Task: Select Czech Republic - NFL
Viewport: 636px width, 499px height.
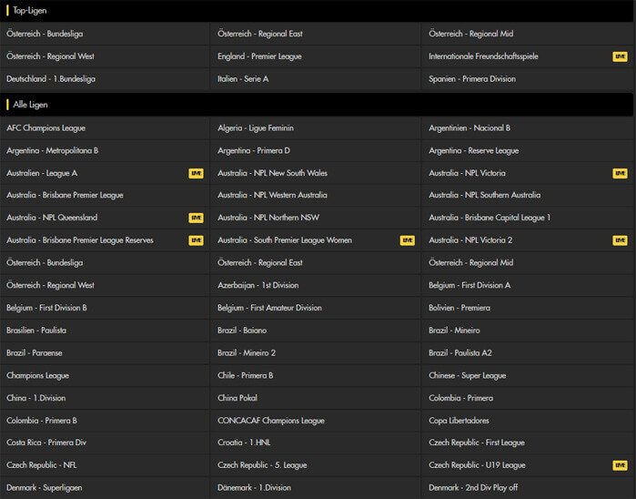Action: coord(105,465)
